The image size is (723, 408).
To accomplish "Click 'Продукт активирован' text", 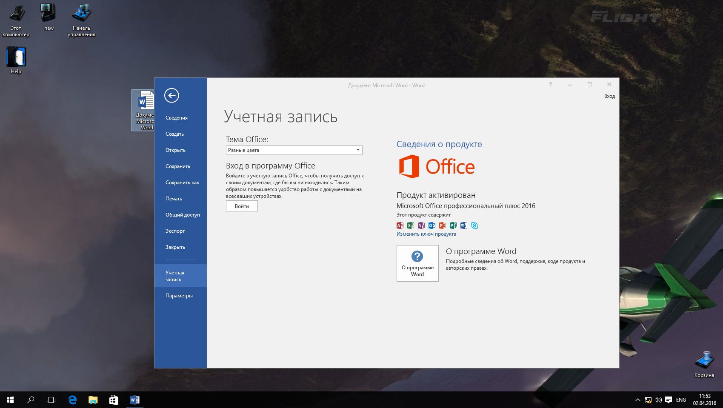I will (x=436, y=195).
